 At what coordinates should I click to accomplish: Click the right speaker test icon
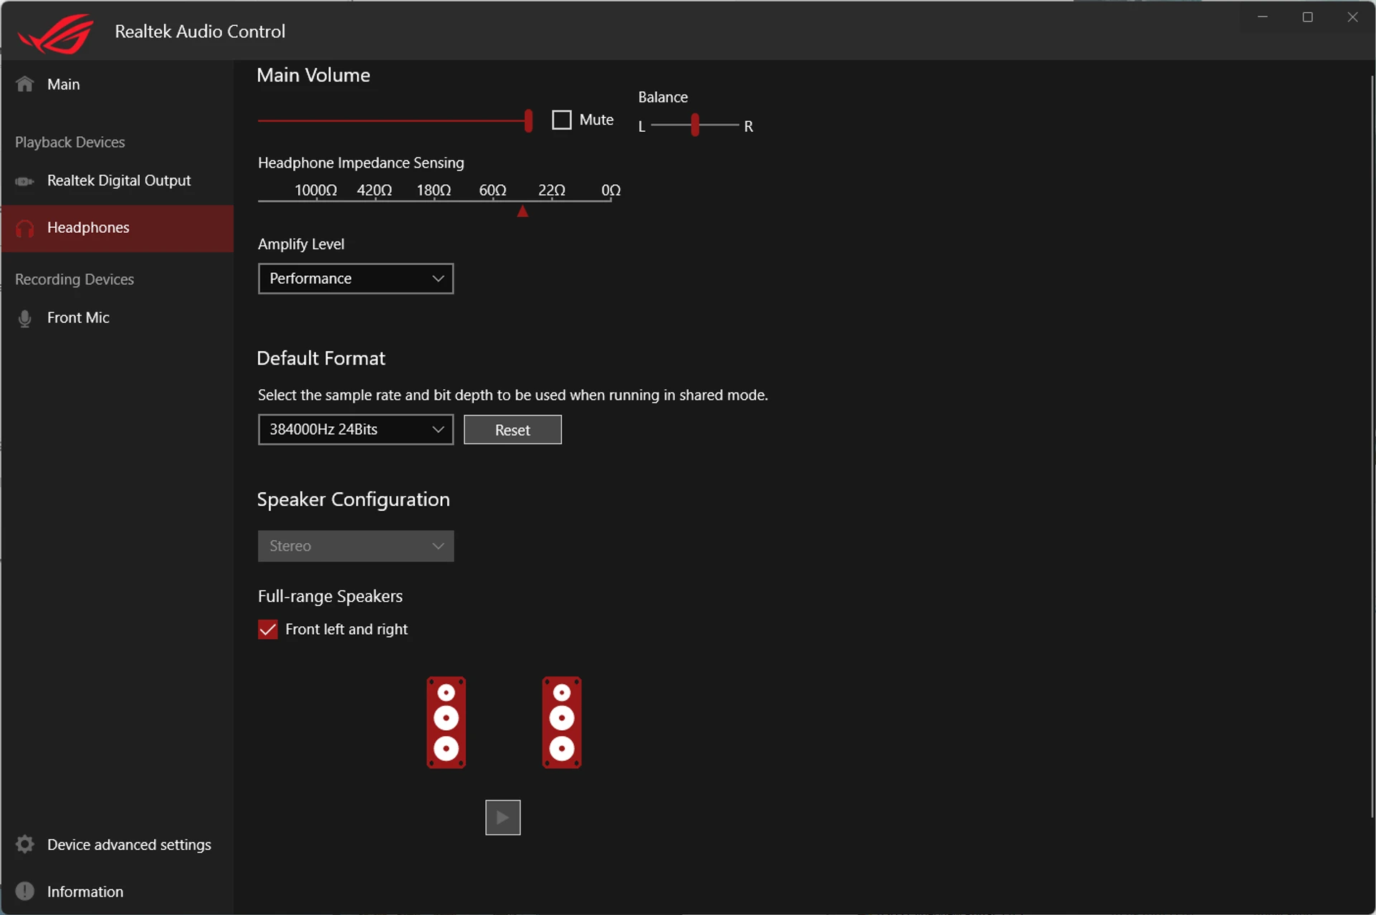[561, 722]
